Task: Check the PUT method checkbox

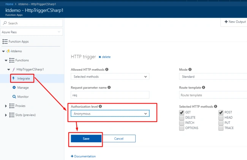Action: [x=221, y=123]
